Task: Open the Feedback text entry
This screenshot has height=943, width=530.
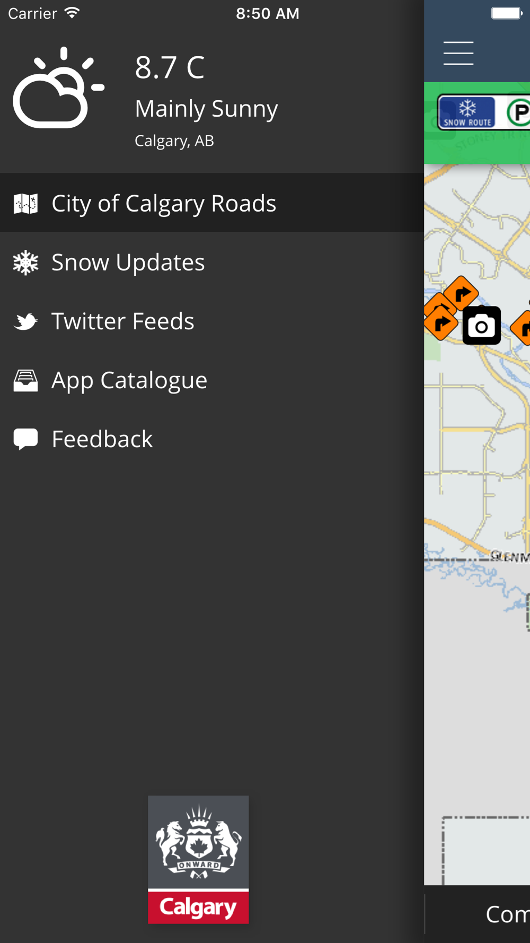Action: point(102,439)
